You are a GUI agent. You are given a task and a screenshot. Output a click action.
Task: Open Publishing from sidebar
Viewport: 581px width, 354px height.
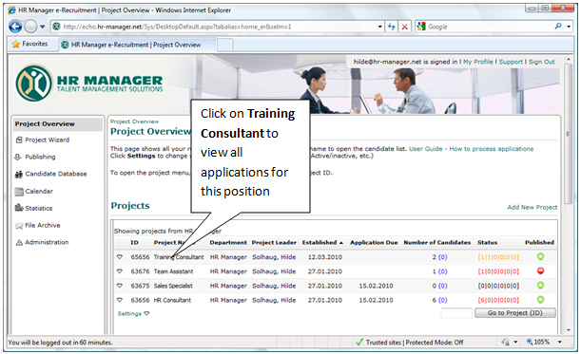[x=40, y=157]
